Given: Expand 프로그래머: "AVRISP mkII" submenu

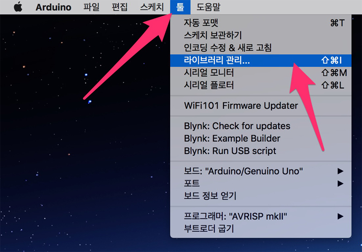Looking at the screenshot, I should click(x=261, y=216).
